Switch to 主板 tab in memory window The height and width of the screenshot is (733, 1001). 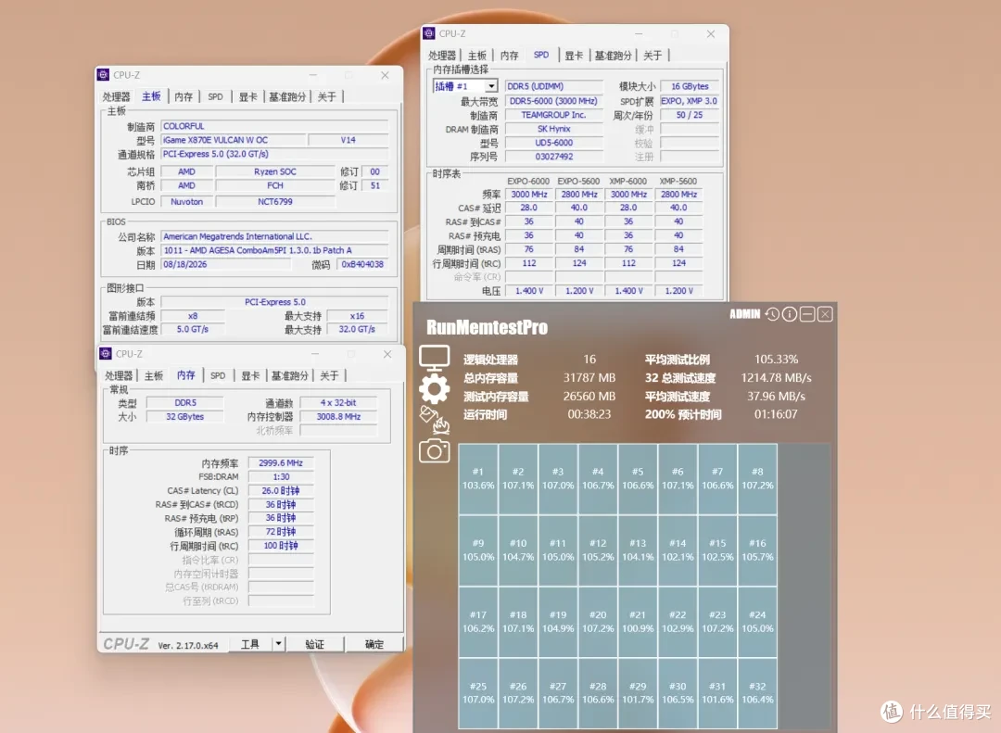154,376
